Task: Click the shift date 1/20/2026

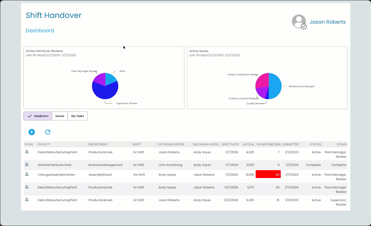Action: [x=231, y=200]
